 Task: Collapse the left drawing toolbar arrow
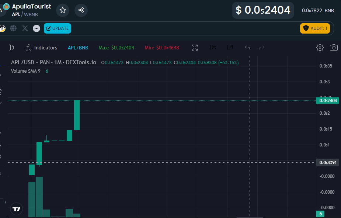(6, 203)
